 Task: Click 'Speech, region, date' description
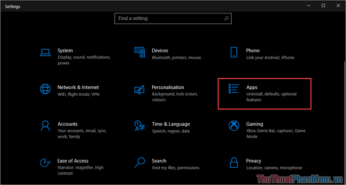tap(171, 131)
